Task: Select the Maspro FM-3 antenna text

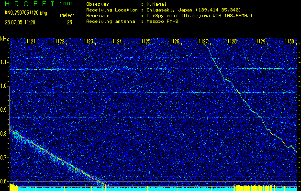Action: tap(162, 21)
